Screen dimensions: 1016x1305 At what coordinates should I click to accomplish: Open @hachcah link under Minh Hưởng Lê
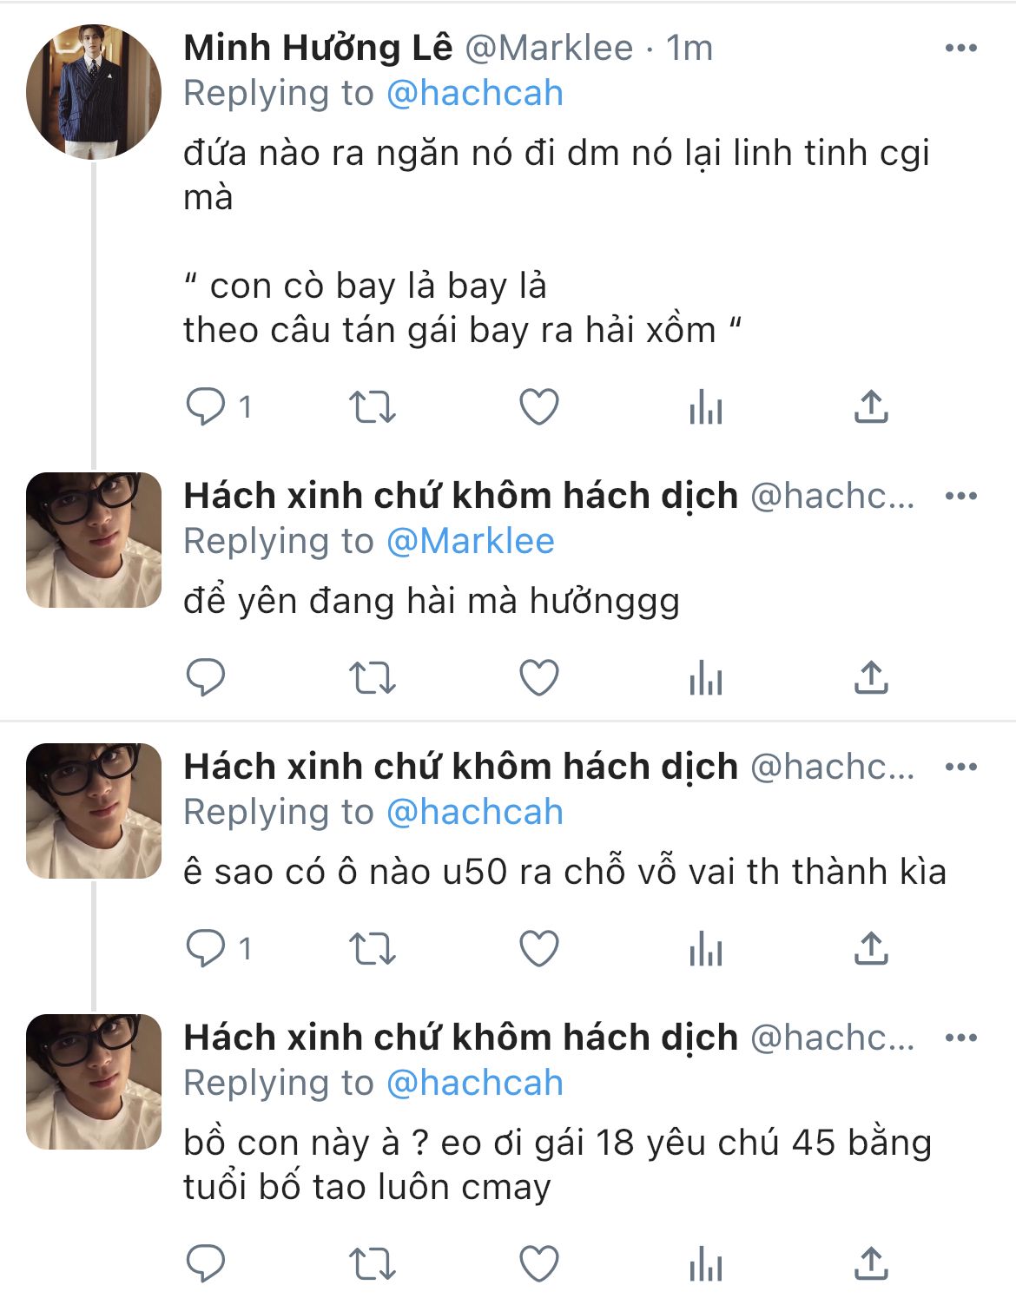click(x=474, y=94)
